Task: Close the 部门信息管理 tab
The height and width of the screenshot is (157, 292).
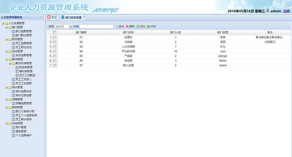Action: point(84,17)
